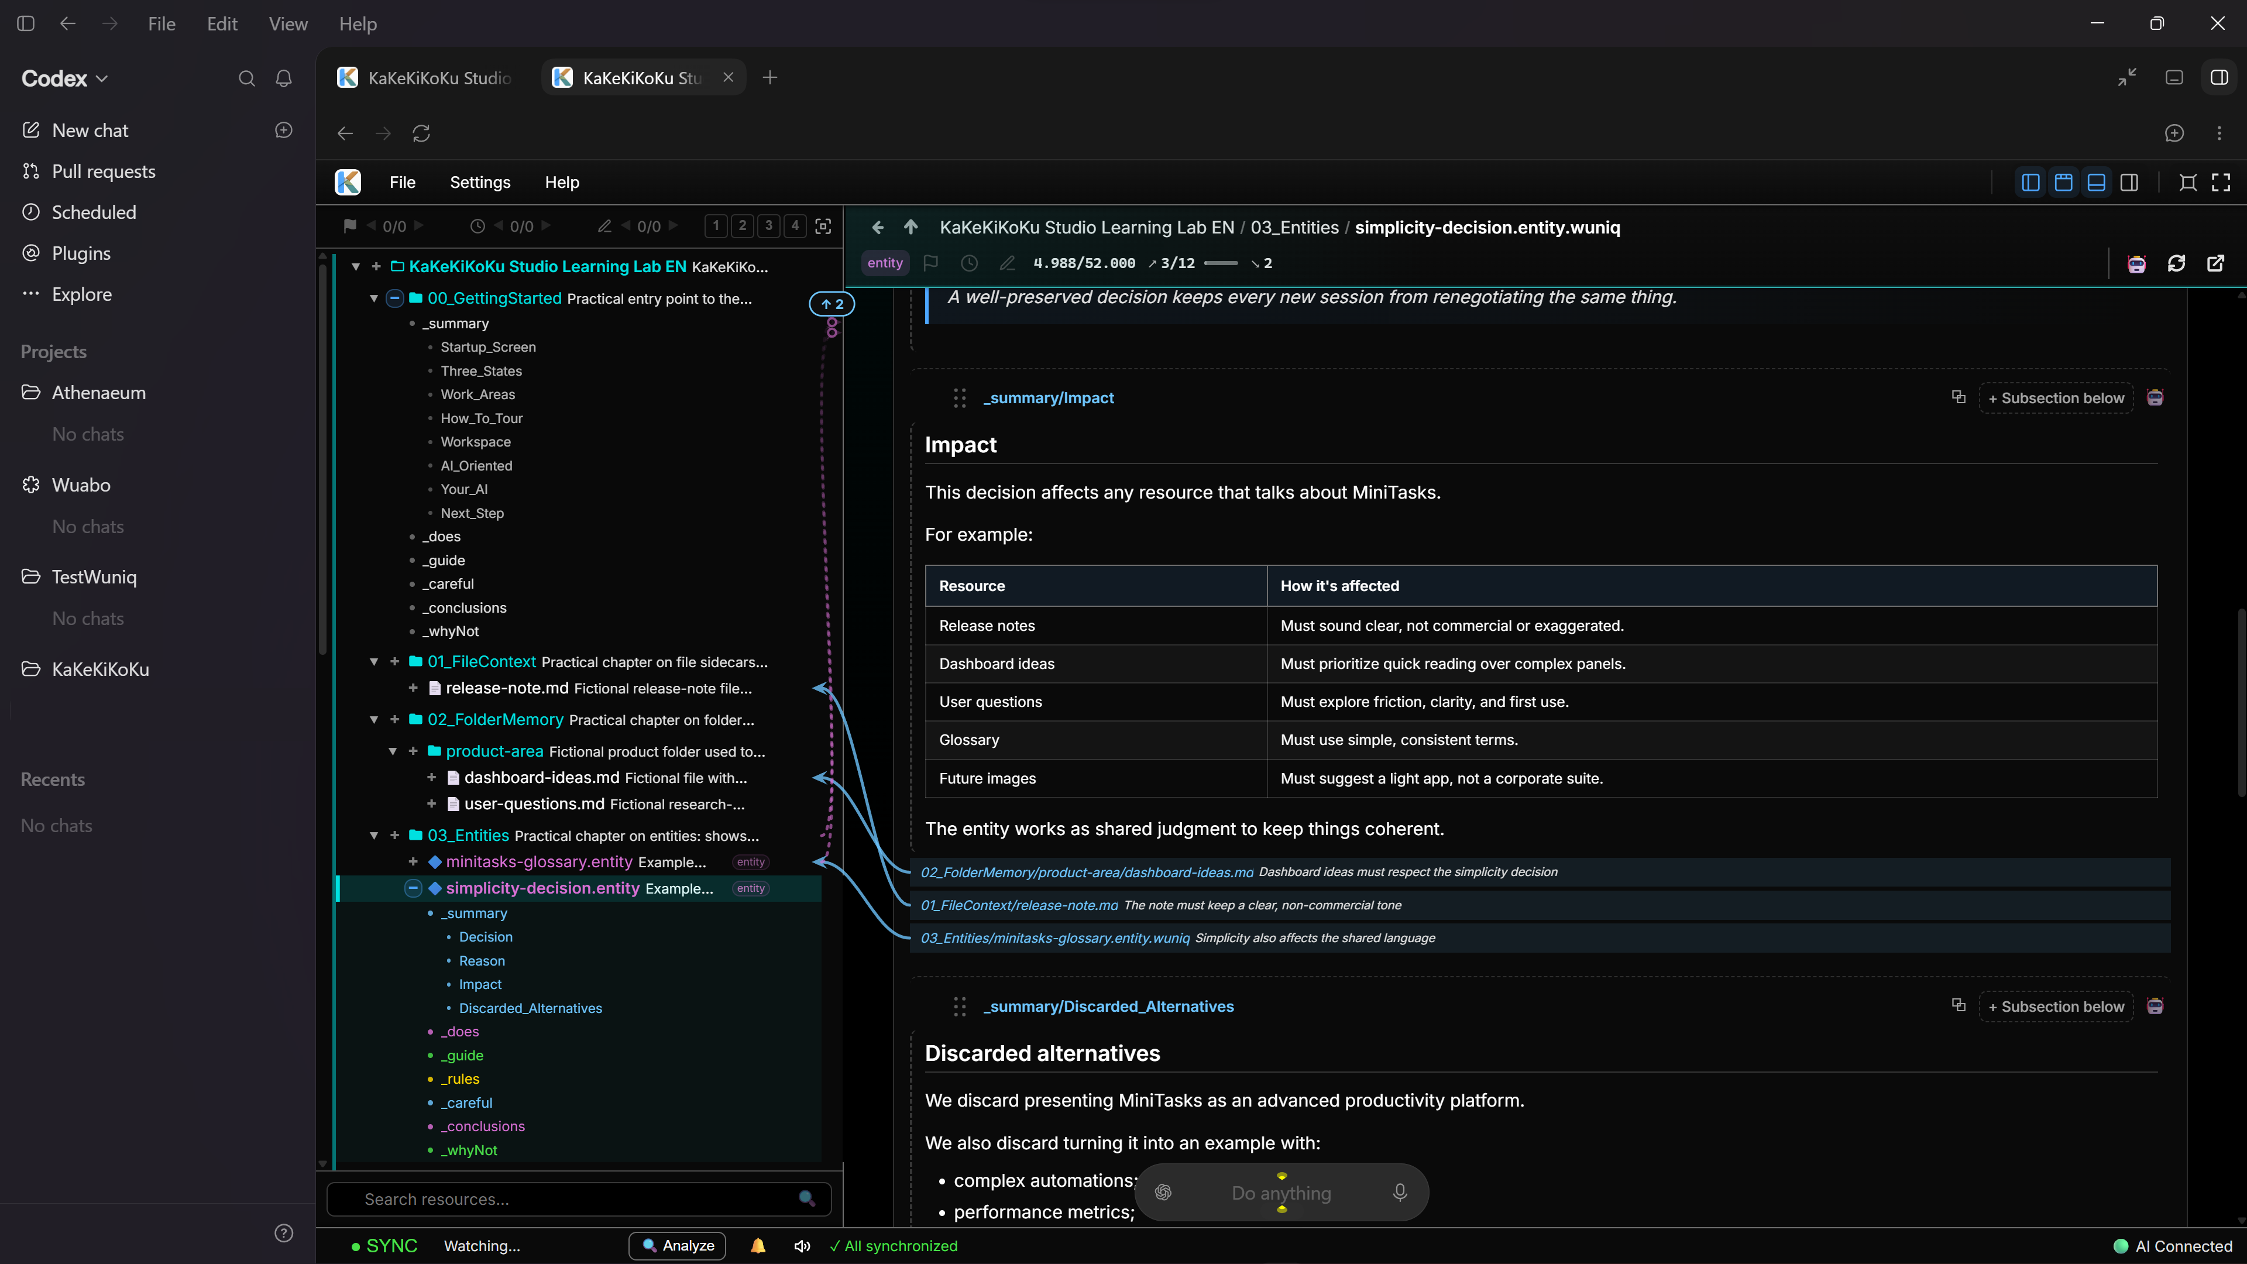Open the app Help menu
This screenshot has height=1264, width=2247.
562,183
